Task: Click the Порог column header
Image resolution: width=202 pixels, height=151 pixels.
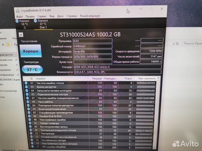Action: [128, 79]
